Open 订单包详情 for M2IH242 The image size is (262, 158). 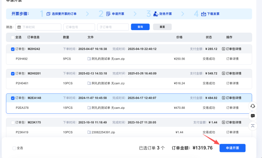tap(234, 49)
